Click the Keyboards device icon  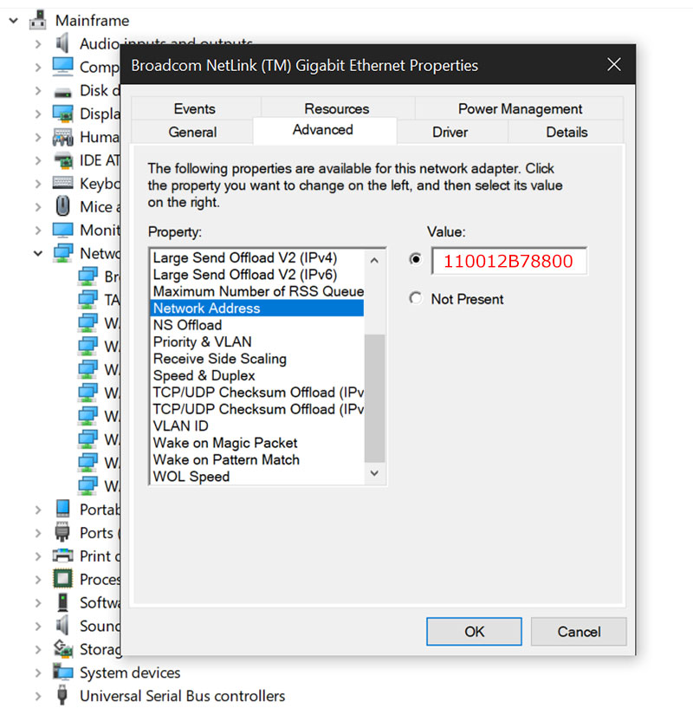(62, 184)
